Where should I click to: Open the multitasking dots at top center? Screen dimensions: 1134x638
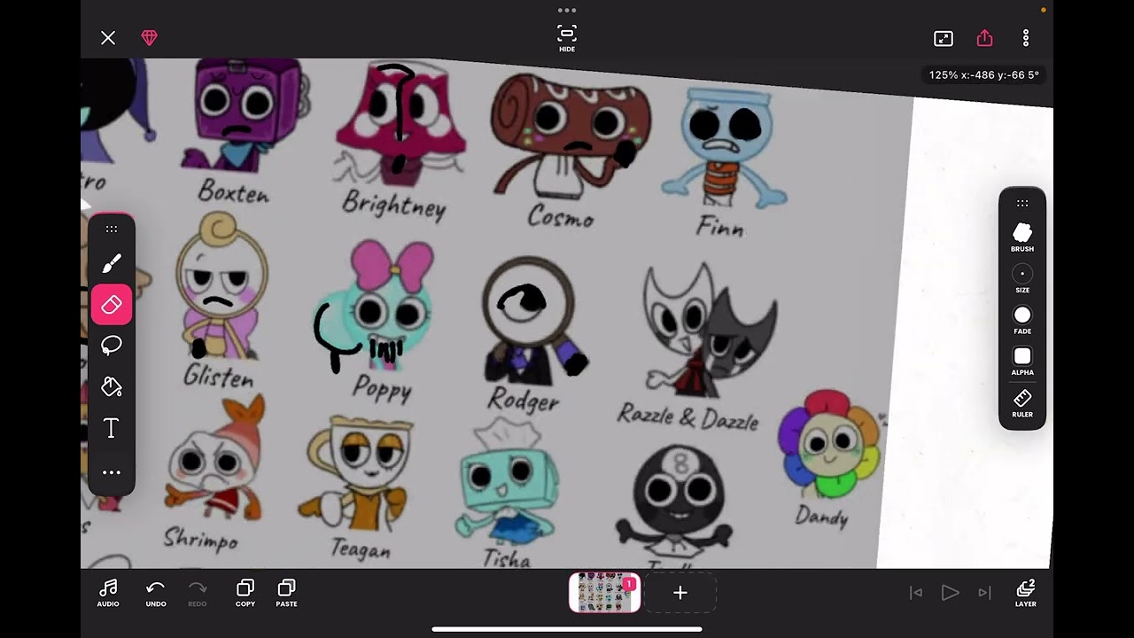pyautogui.click(x=567, y=11)
